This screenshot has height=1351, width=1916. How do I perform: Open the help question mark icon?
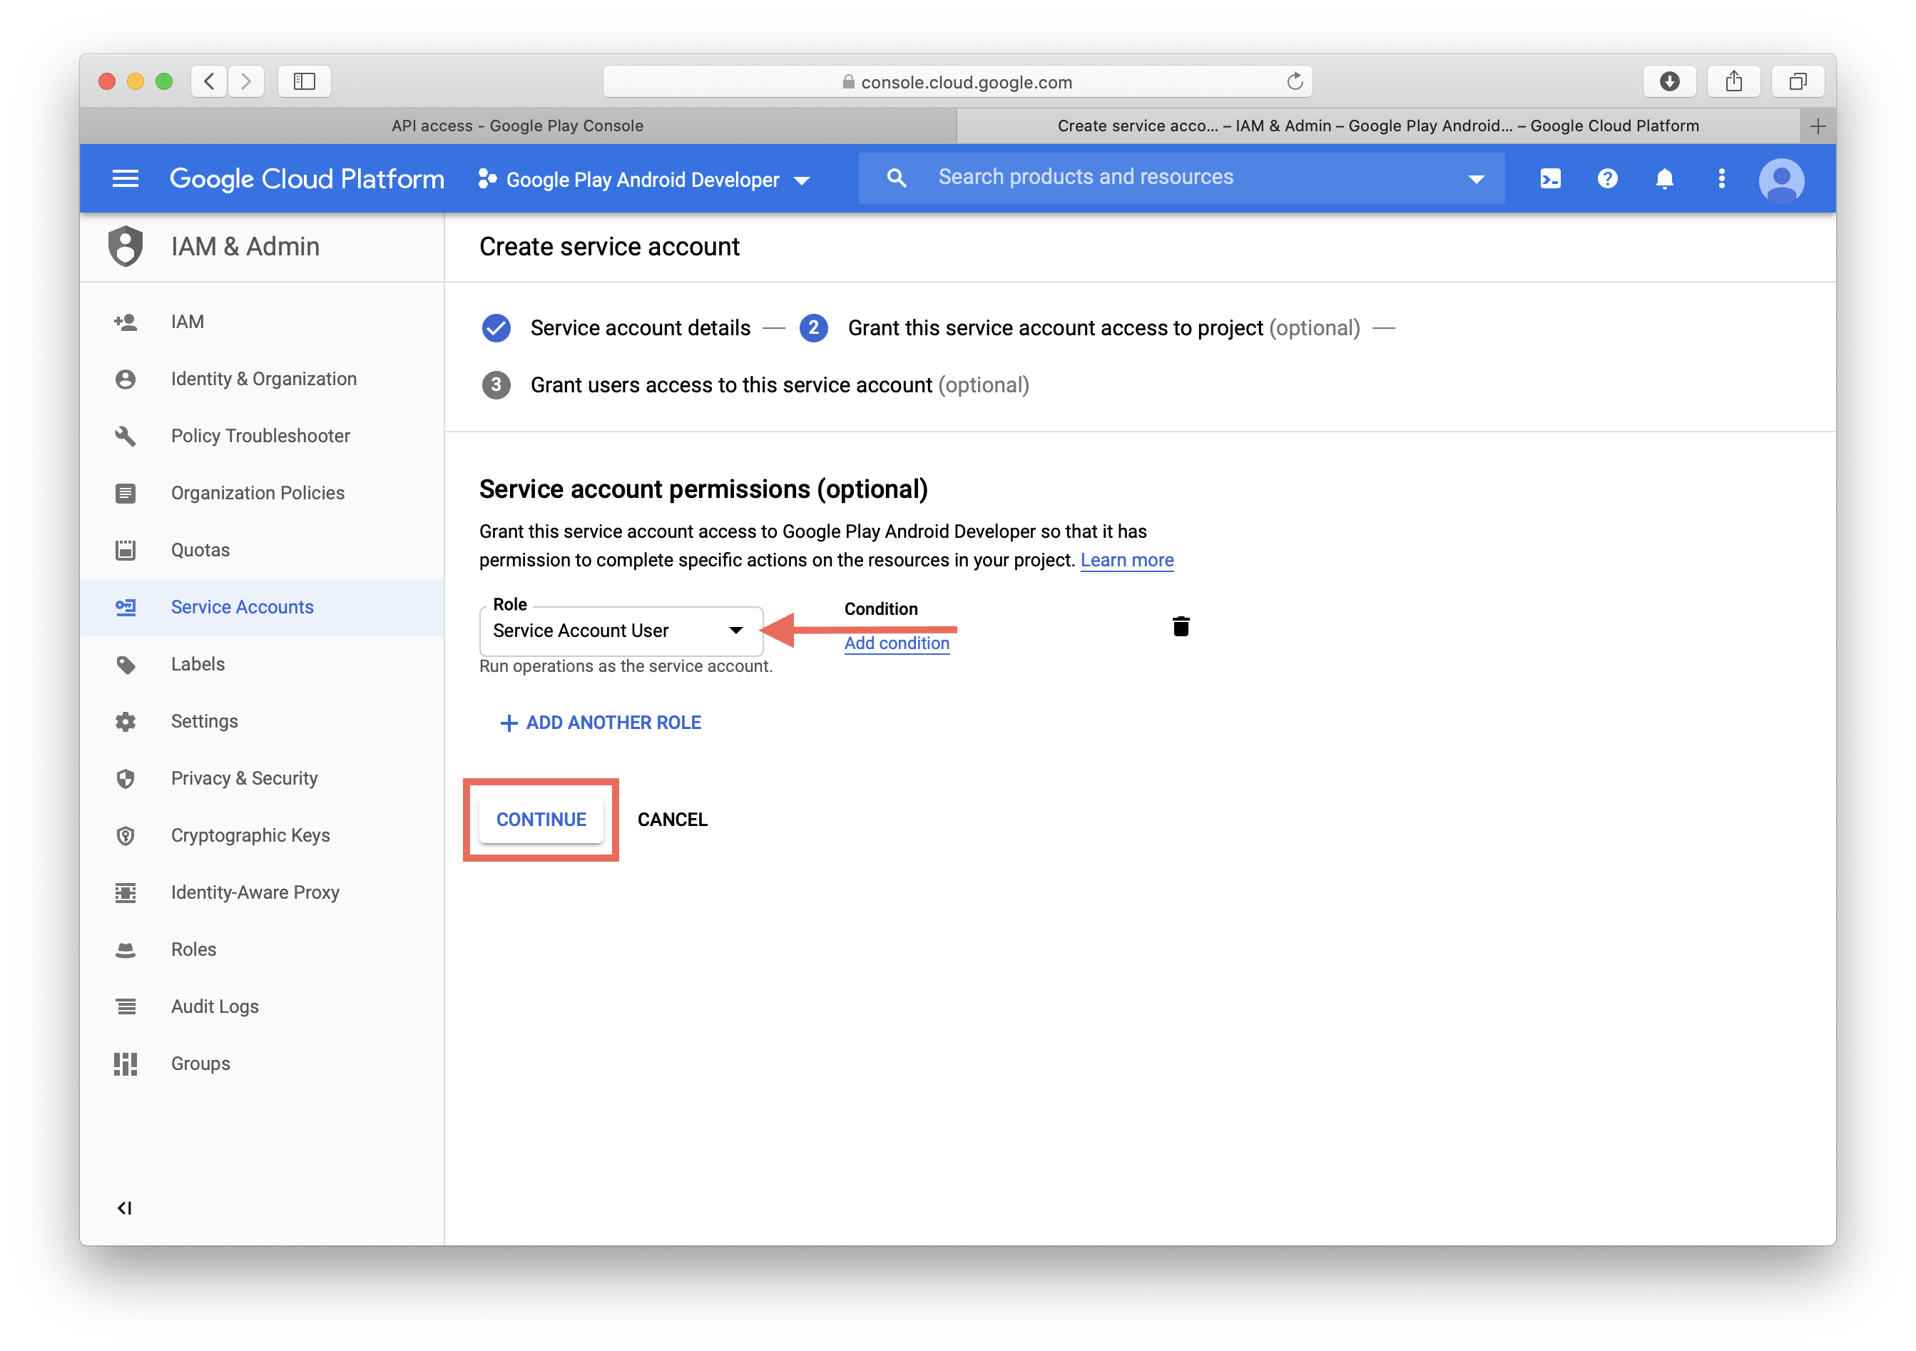coord(1607,178)
